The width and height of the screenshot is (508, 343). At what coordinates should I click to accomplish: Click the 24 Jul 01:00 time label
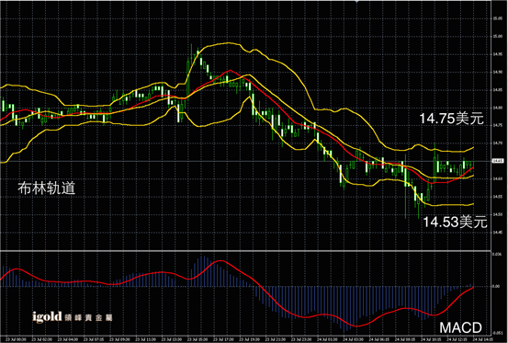point(328,339)
